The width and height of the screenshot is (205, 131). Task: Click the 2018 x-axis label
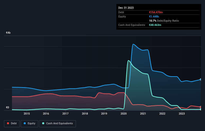click(85, 114)
